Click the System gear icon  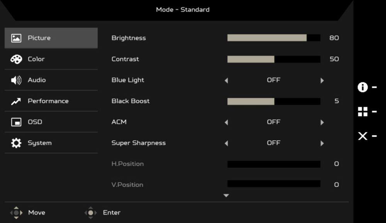click(x=16, y=143)
